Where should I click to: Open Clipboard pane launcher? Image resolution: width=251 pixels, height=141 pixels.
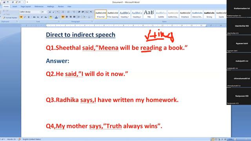coord(17,22)
